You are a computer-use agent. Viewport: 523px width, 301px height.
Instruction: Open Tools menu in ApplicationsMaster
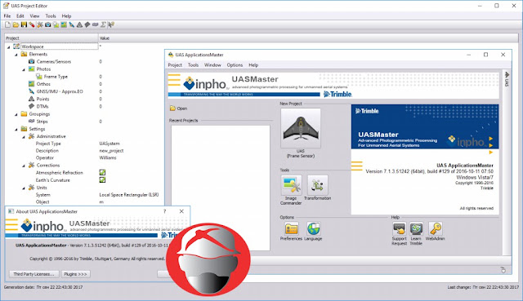pos(193,65)
